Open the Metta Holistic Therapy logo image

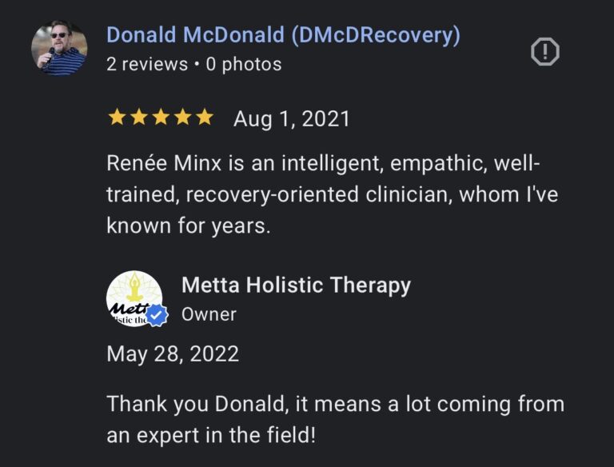coord(133,297)
